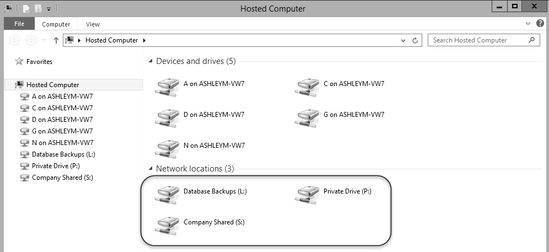This screenshot has width=549, height=252.
Task: Open the A on ASHLEYM-VW7 drive icon
Action: (166, 88)
